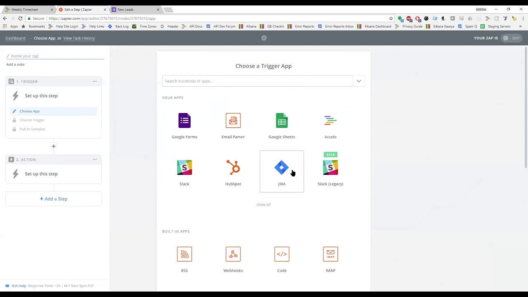Switch to the New Leads tab

pos(135,9)
